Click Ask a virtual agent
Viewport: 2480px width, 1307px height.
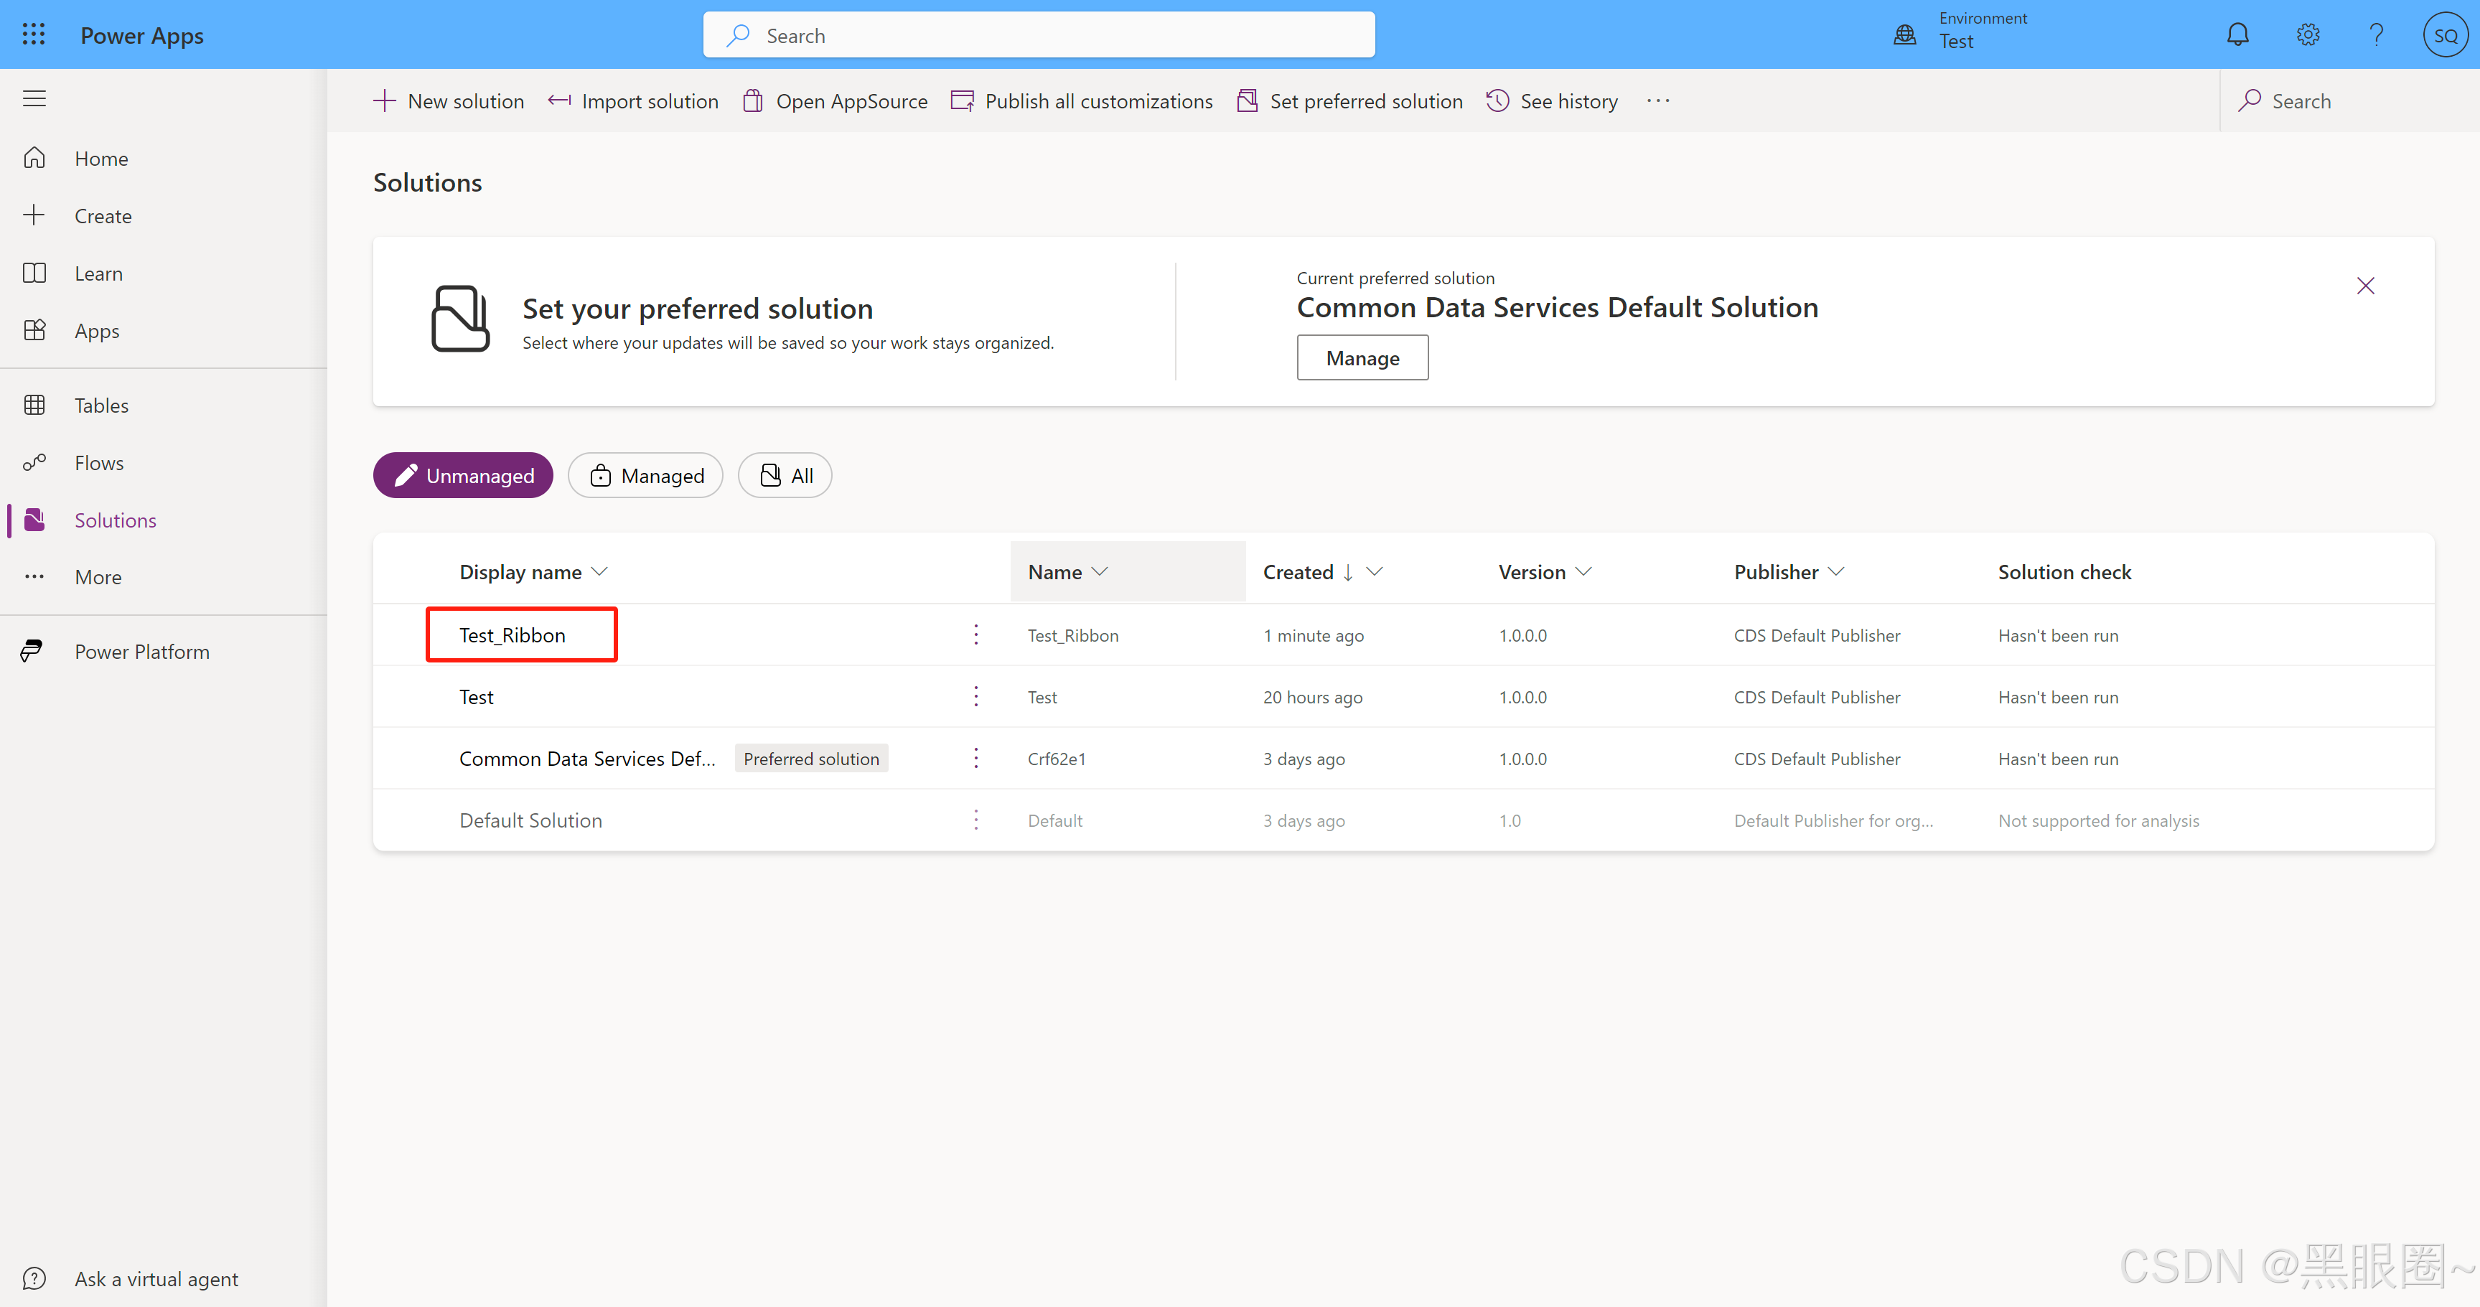point(155,1278)
